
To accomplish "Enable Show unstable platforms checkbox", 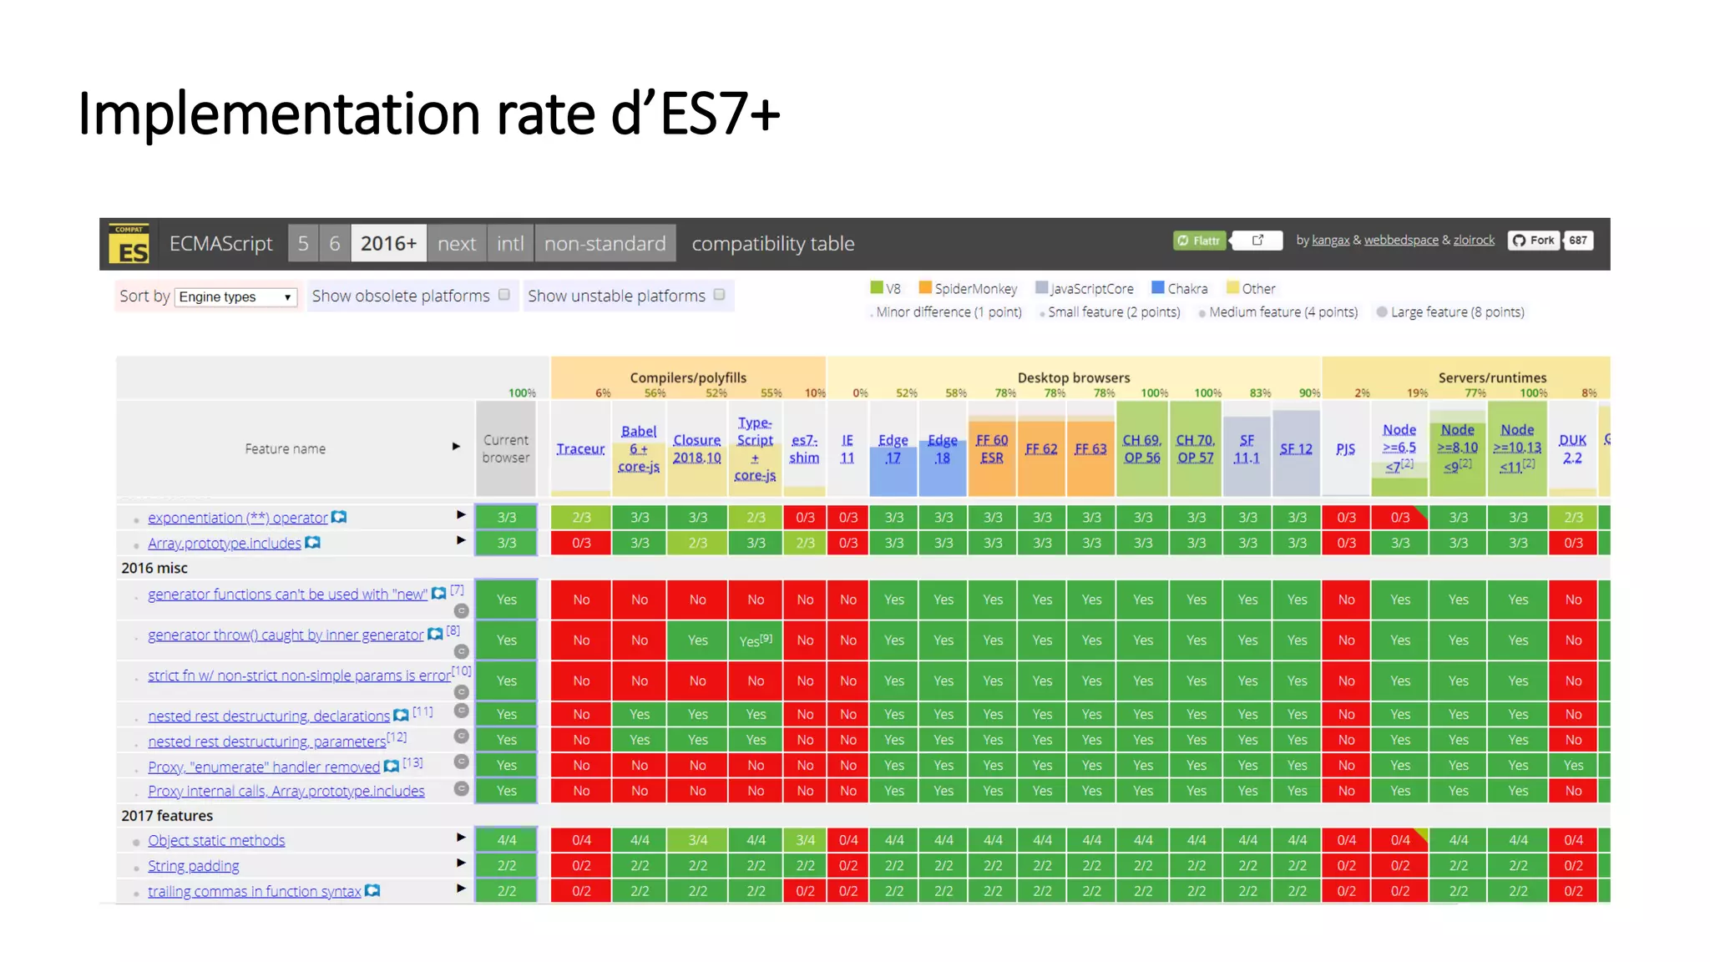I will point(720,295).
